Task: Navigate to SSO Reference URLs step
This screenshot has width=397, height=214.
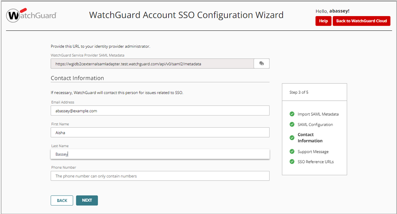Action: pyautogui.click(x=315, y=162)
